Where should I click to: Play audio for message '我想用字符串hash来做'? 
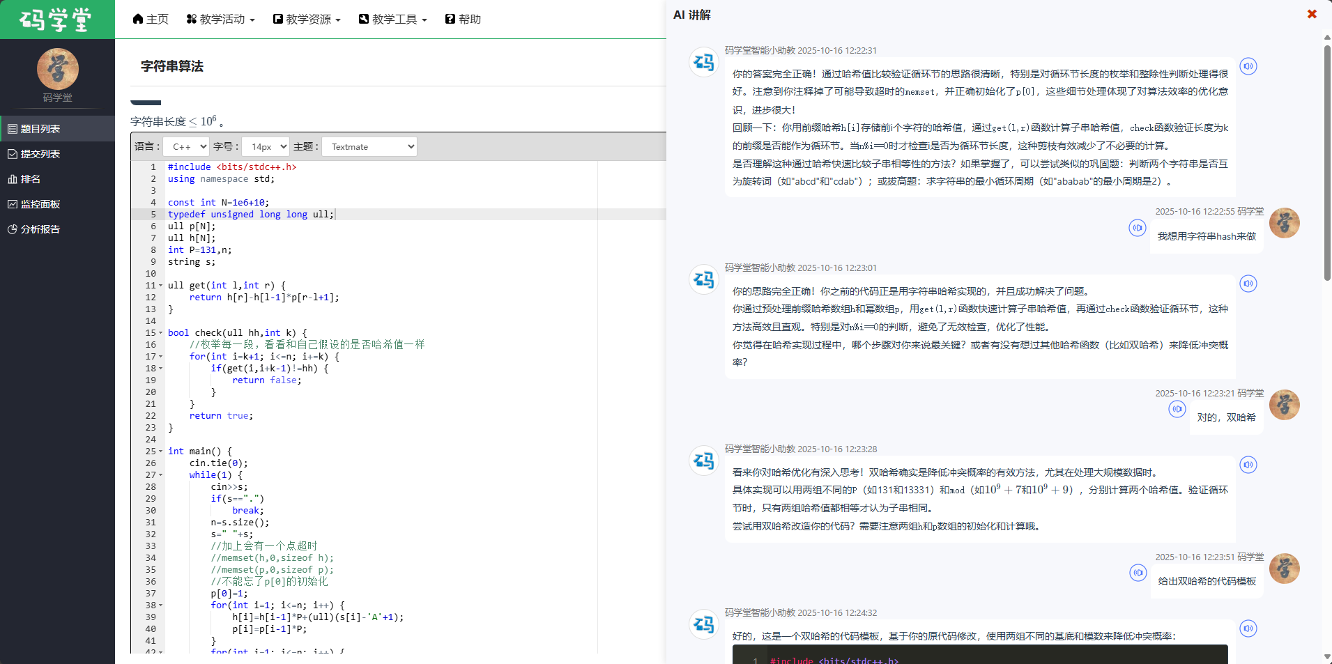tap(1137, 228)
